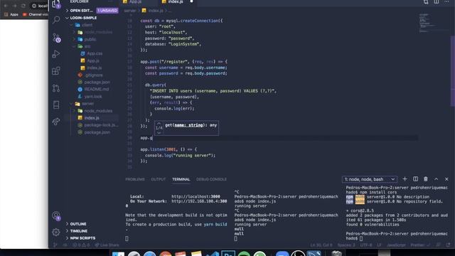The image size is (455, 256).
Task: Select index.js under the server folder
Action: pyautogui.click(x=92, y=118)
